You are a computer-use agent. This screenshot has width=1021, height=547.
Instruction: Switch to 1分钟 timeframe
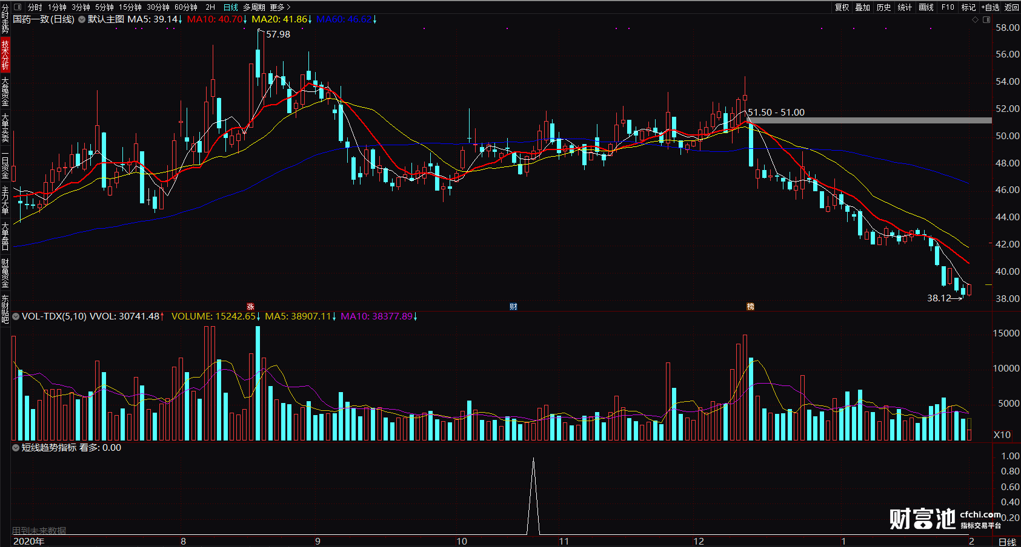(x=57, y=7)
